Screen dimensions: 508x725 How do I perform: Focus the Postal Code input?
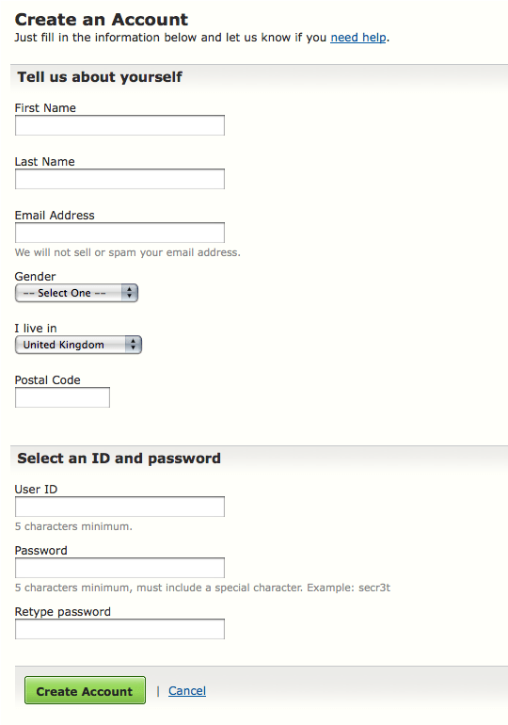(62, 397)
